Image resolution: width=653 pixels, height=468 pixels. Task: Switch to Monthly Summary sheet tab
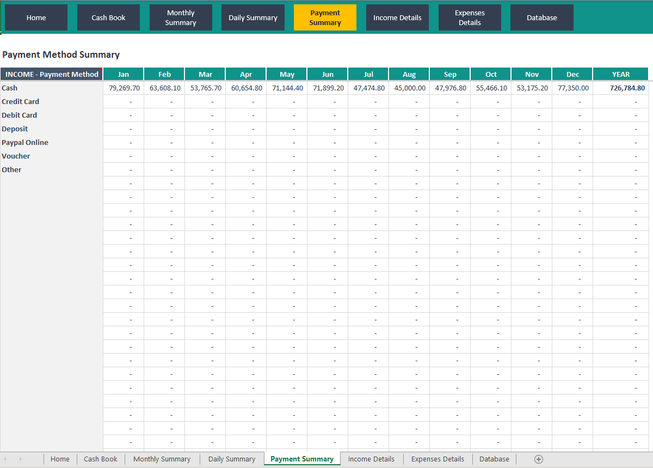click(x=162, y=459)
